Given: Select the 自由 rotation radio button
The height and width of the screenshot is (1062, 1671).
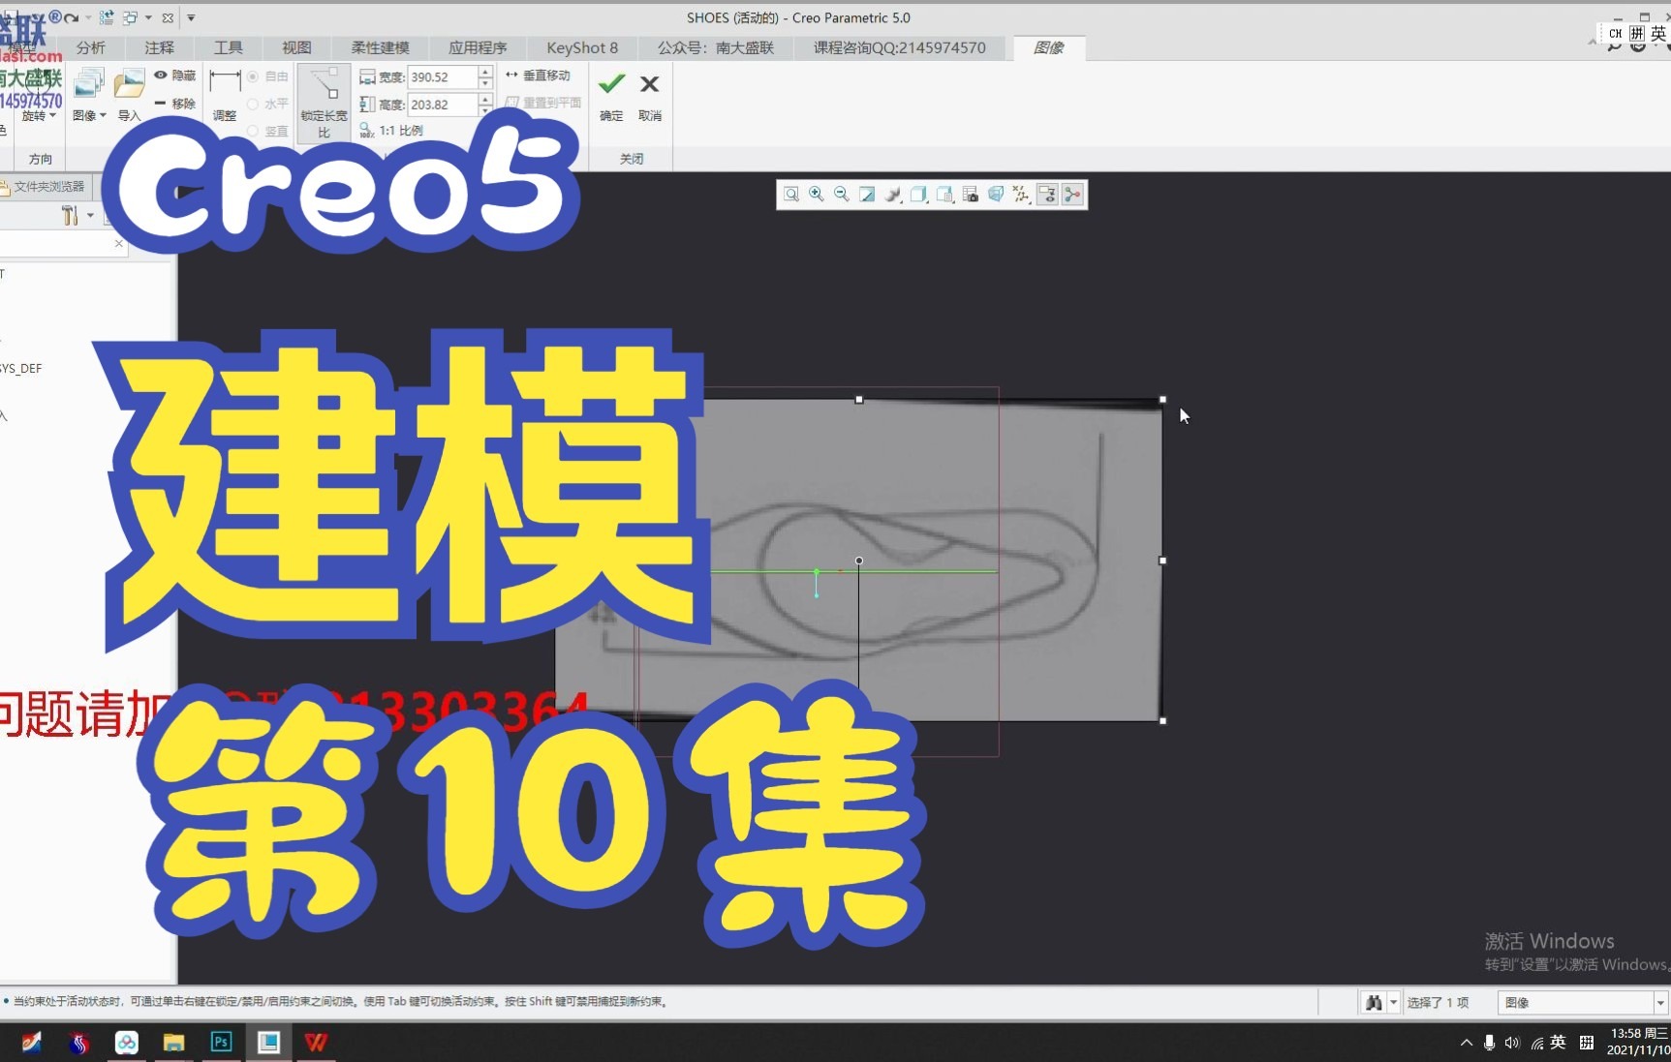Looking at the screenshot, I should [x=252, y=76].
